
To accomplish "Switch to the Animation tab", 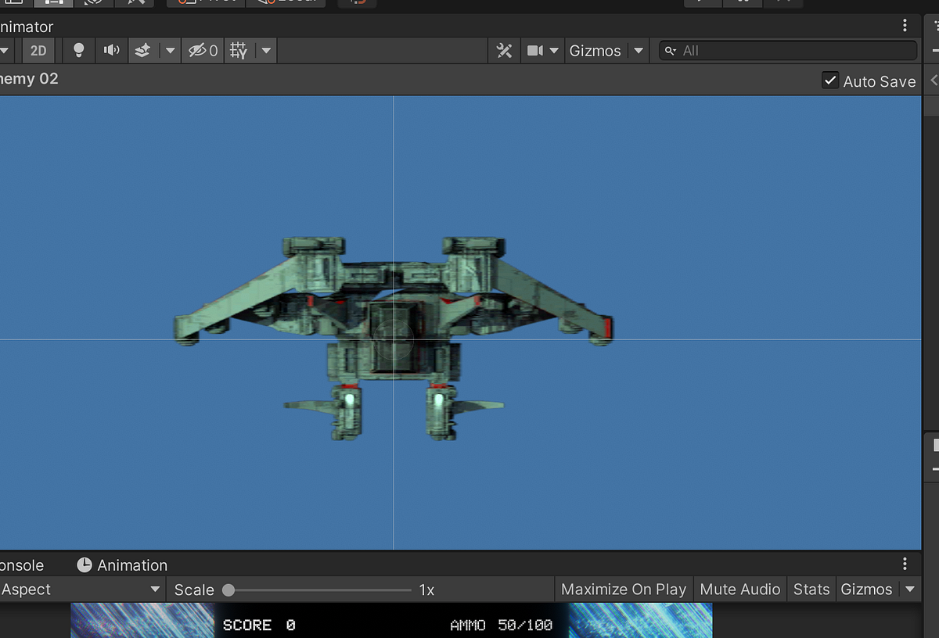I will 131,565.
